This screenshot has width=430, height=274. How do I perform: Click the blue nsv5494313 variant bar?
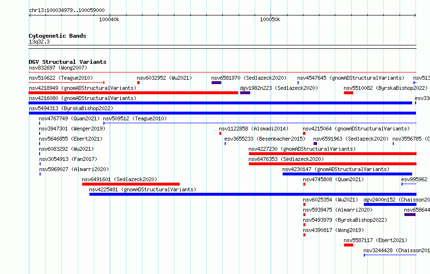click(222, 113)
